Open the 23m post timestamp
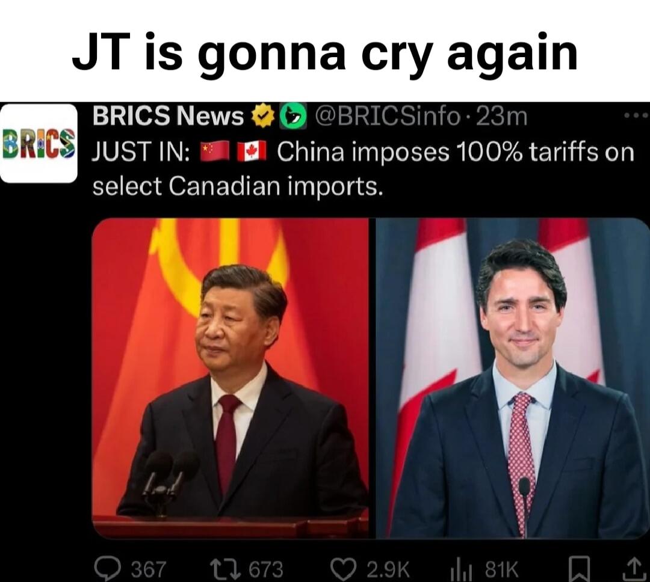Image resolution: width=650 pixels, height=582 pixels. pos(502,117)
